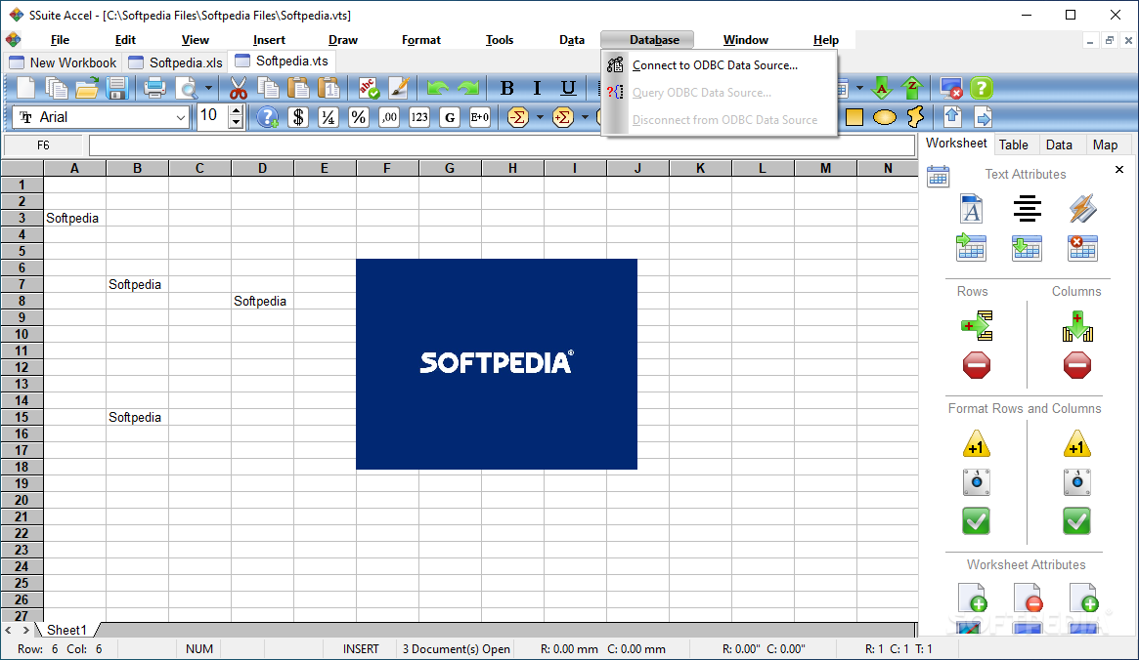Screen dimensions: 1139x660
Task: Open help via green question mark
Action: click(982, 89)
